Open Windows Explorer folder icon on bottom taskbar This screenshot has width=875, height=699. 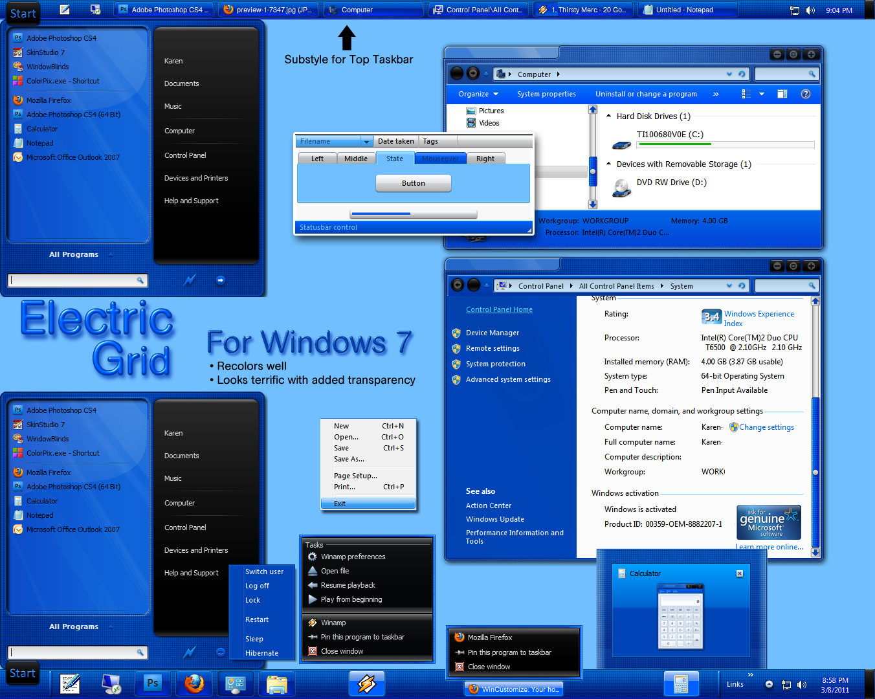(277, 683)
